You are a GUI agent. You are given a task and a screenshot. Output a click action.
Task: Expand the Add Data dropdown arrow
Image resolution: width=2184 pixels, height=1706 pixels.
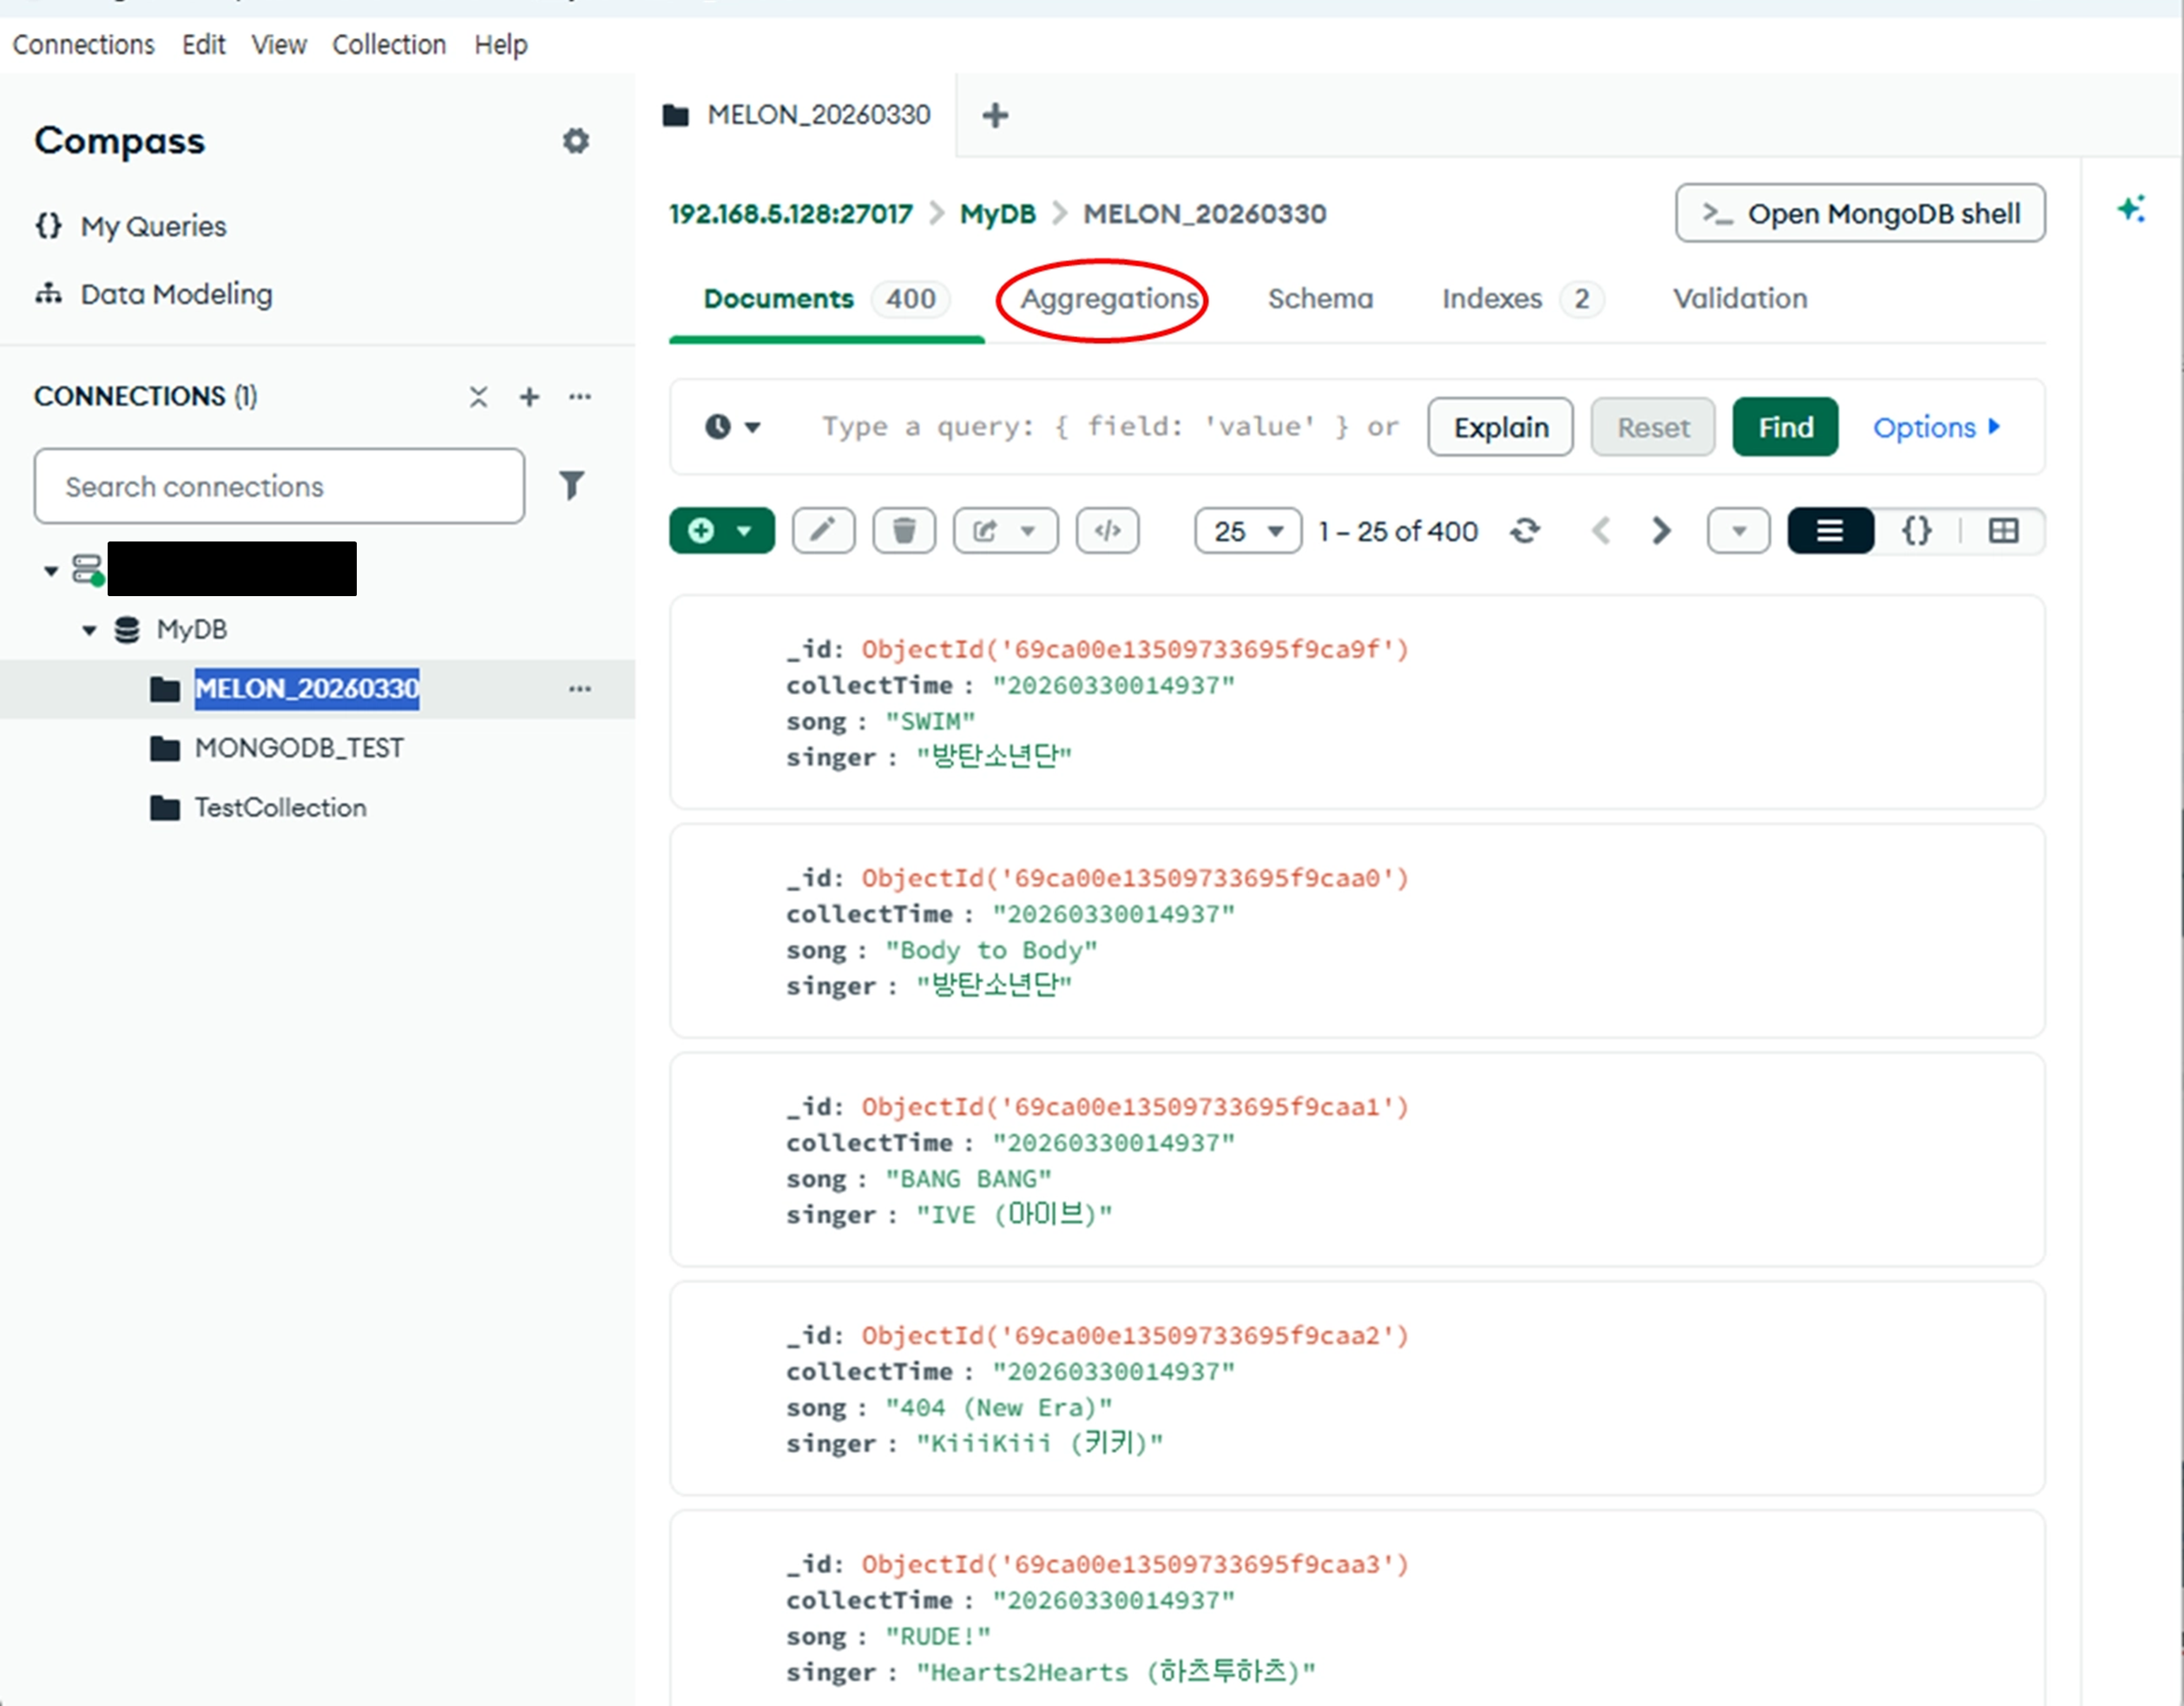(744, 529)
